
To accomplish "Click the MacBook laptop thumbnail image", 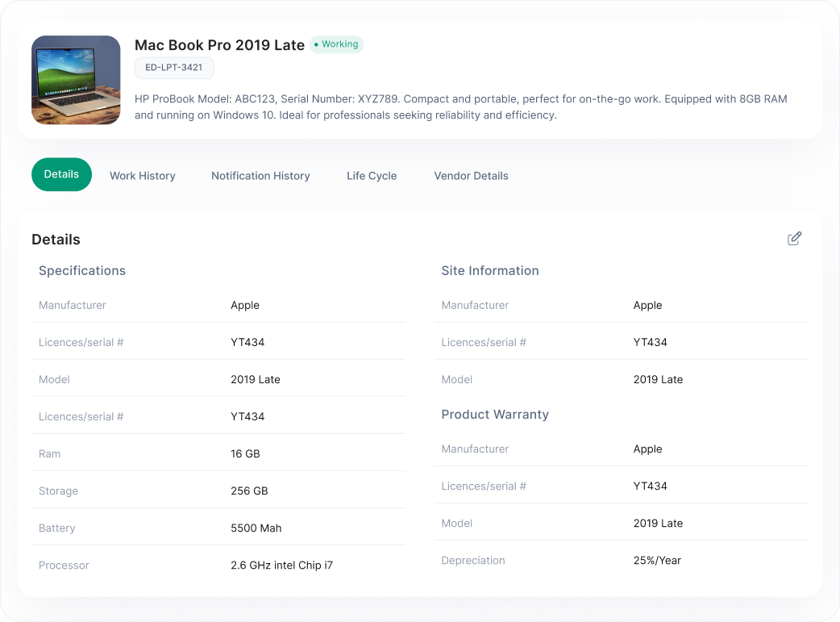I will (76, 80).
